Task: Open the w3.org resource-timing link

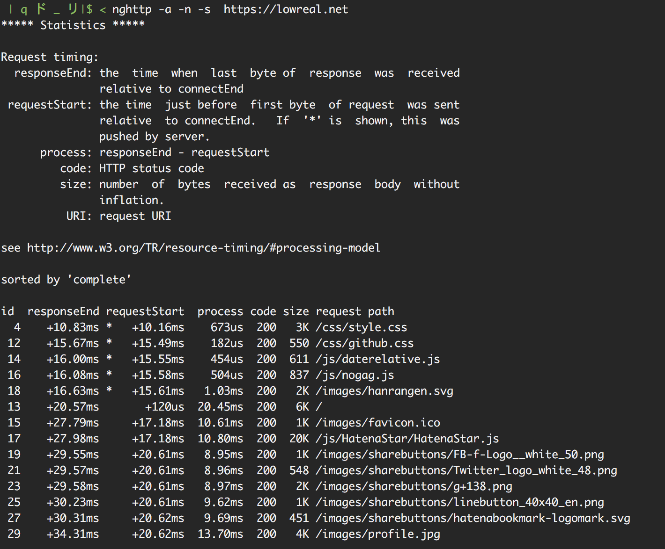Action: [204, 248]
